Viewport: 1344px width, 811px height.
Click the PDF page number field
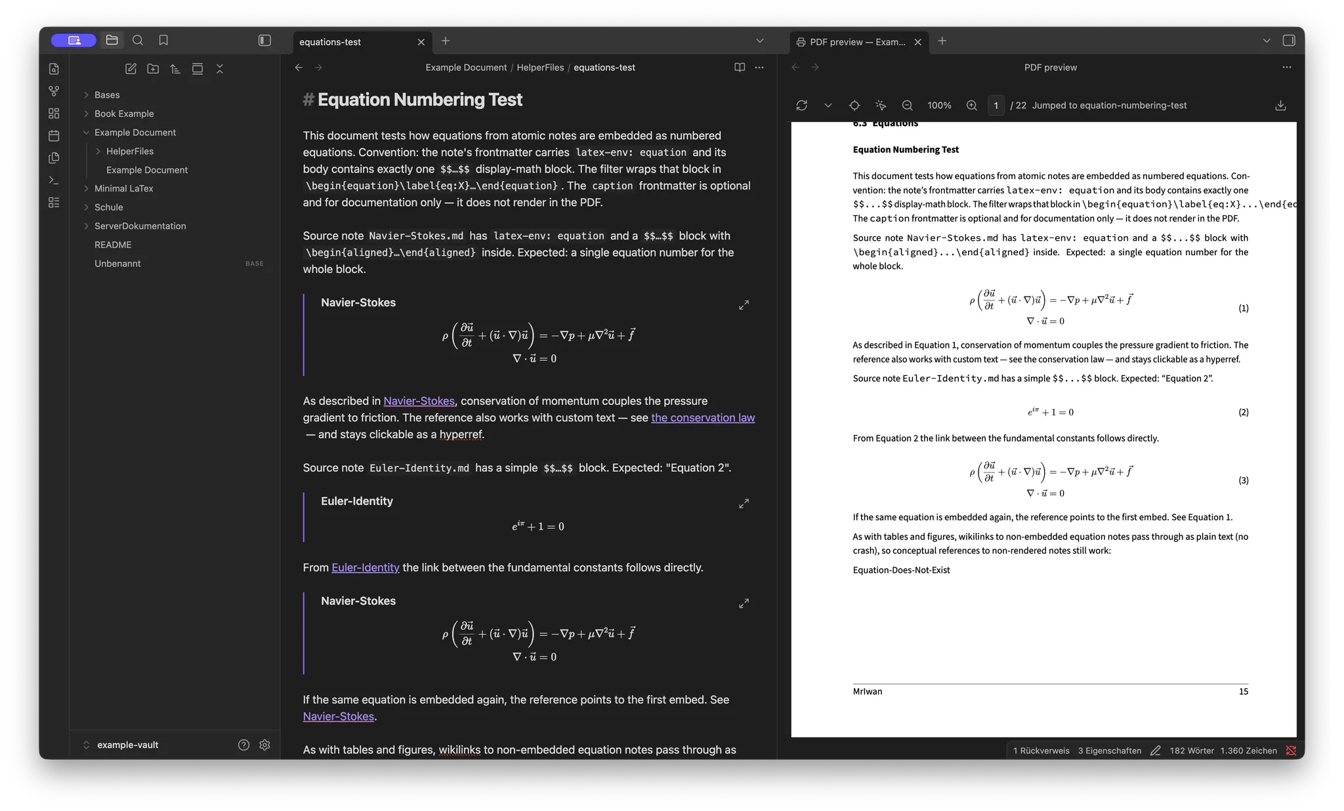point(996,106)
